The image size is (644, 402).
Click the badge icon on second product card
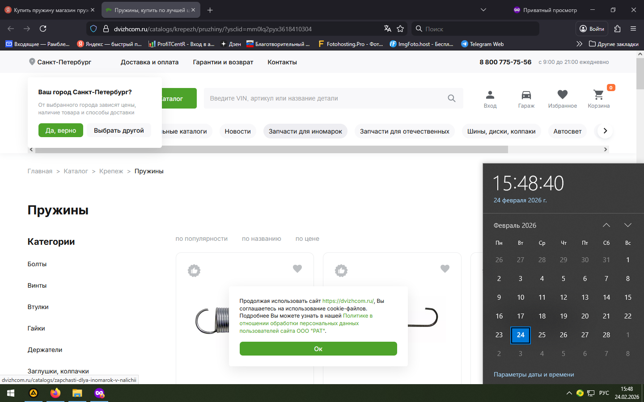tap(341, 271)
